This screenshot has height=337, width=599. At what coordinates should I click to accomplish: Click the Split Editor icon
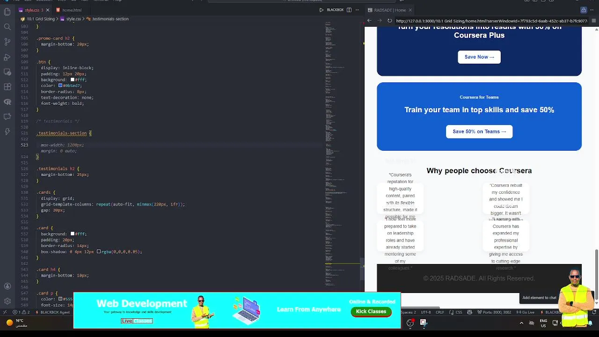coord(349,10)
